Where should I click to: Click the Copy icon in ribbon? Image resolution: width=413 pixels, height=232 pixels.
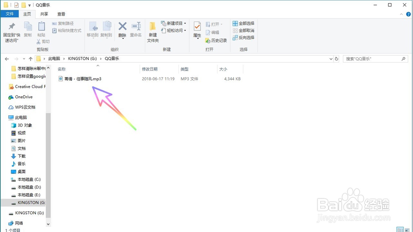[28, 29]
